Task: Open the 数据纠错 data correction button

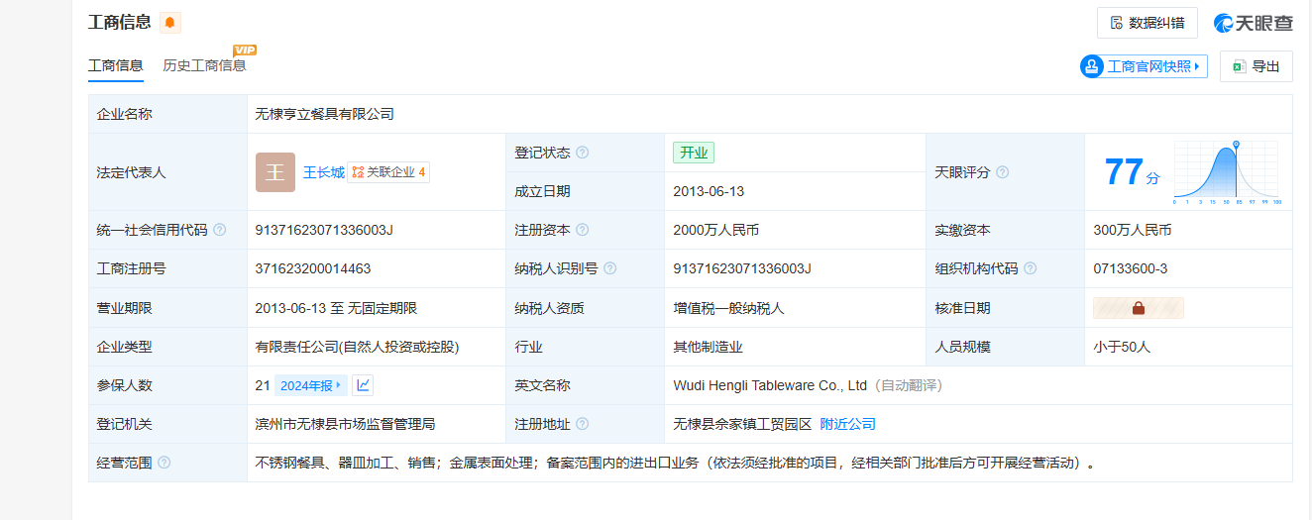Action: tap(1148, 23)
